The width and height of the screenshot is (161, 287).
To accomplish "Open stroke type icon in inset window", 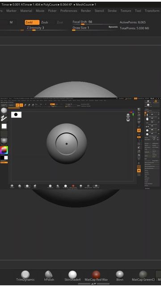I will (x=4, y=118).
